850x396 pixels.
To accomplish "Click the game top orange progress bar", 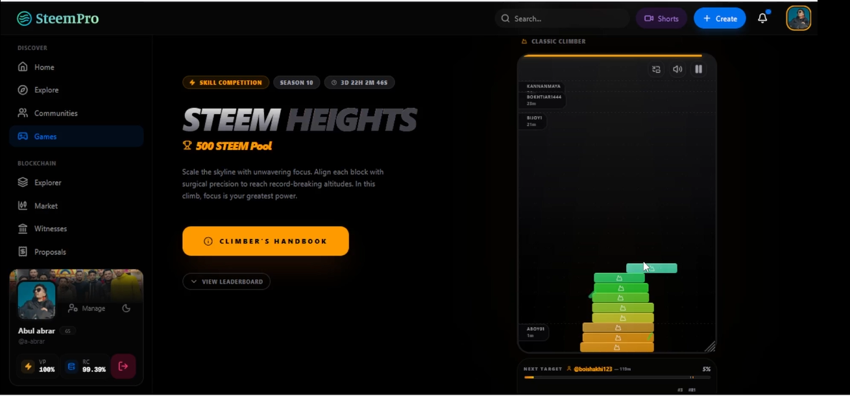I will (x=613, y=56).
